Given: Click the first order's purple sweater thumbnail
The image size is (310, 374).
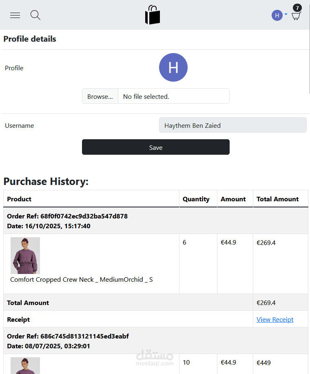Looking at the screenshot, I should coord(25,255).
